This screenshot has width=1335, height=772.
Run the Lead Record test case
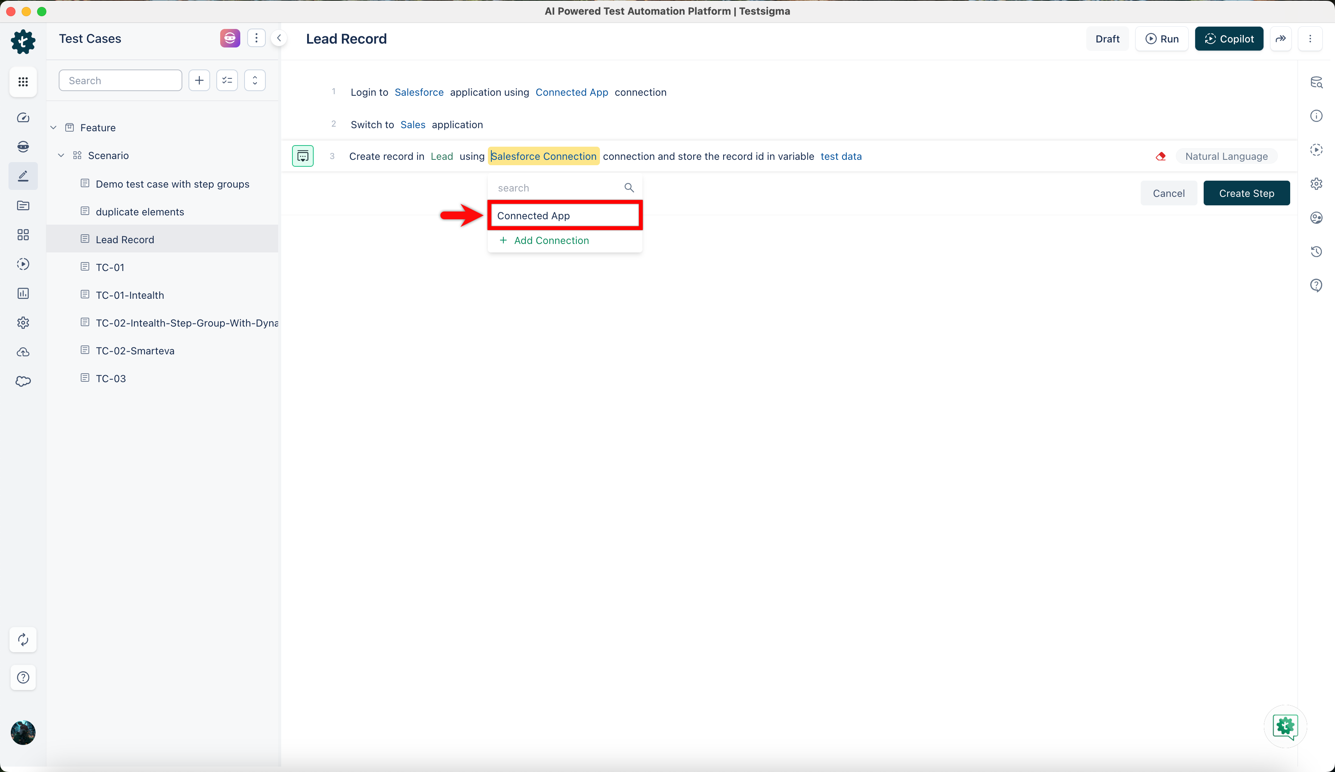click(1162, 39)
